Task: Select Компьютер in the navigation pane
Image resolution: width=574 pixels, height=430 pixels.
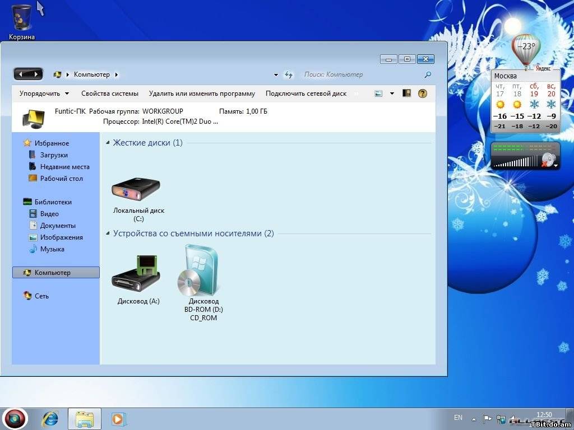Action: [55, 273]
